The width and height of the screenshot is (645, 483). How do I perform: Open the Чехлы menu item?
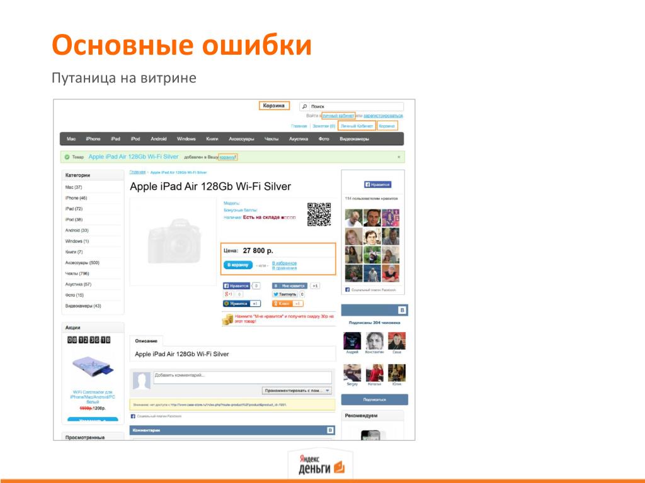coord(271,139)
